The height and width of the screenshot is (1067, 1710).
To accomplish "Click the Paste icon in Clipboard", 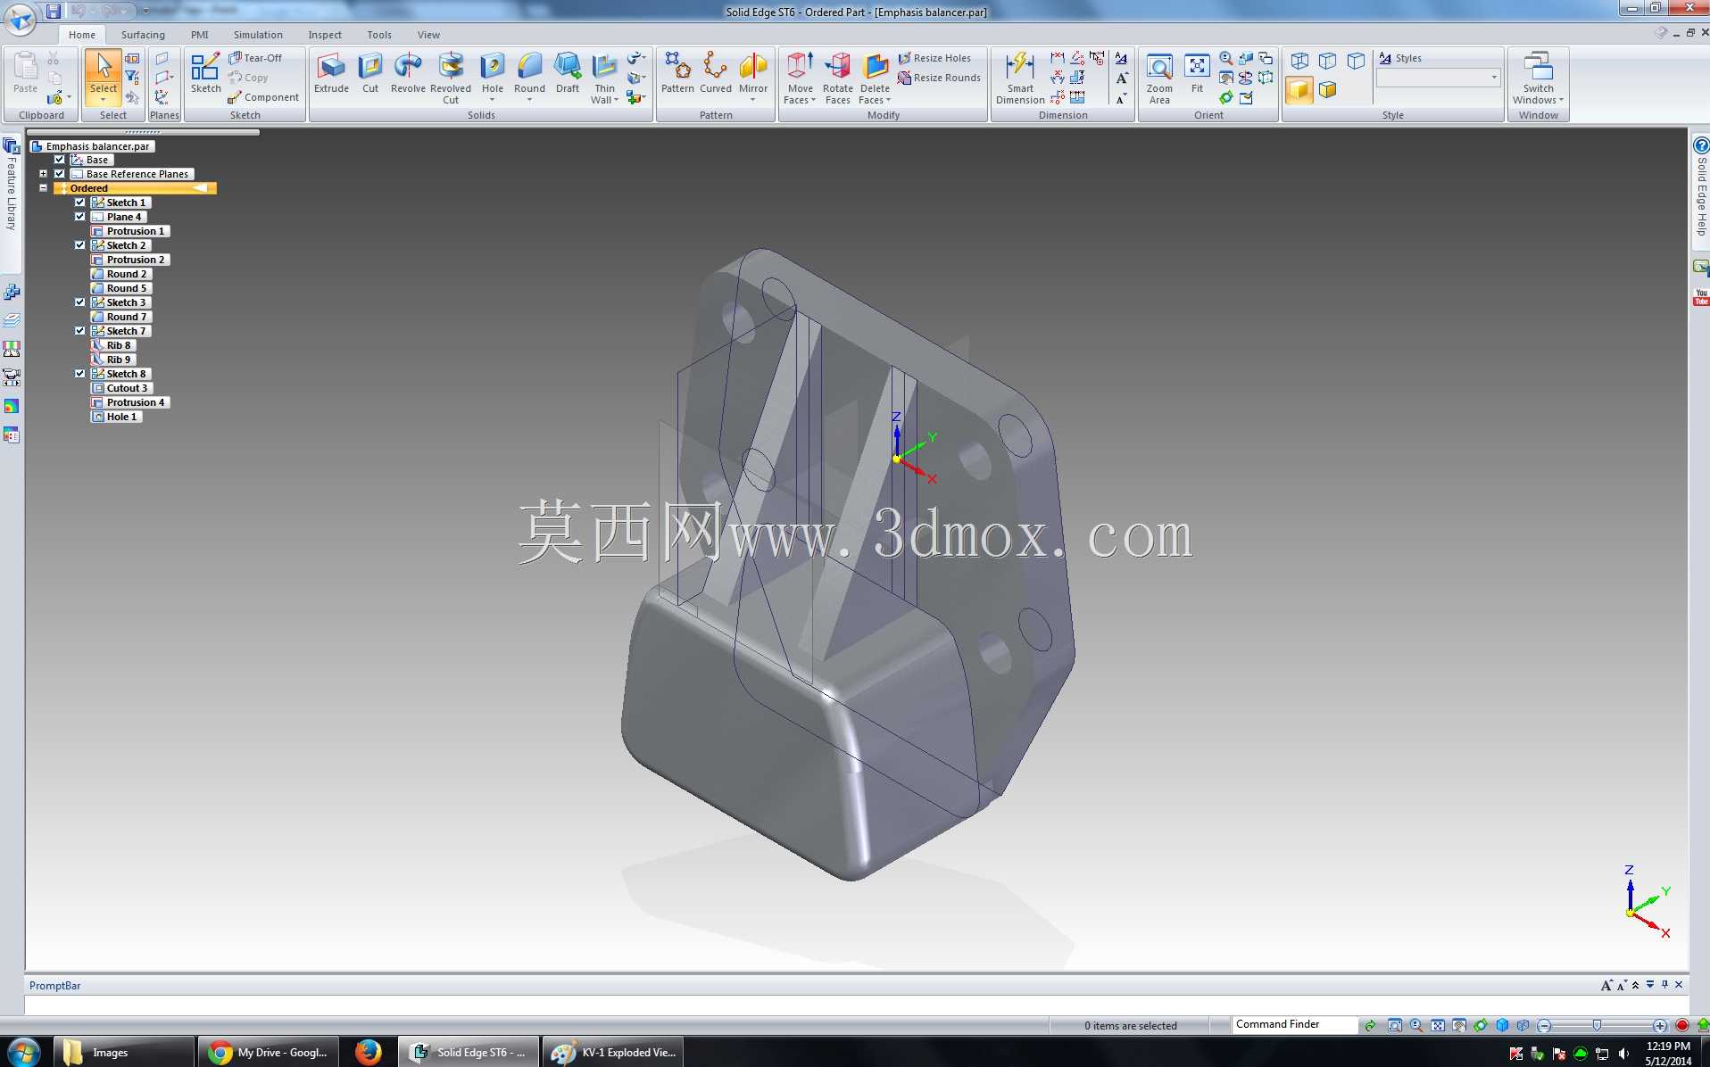I will pyautogui.click(x=26, y=73).
